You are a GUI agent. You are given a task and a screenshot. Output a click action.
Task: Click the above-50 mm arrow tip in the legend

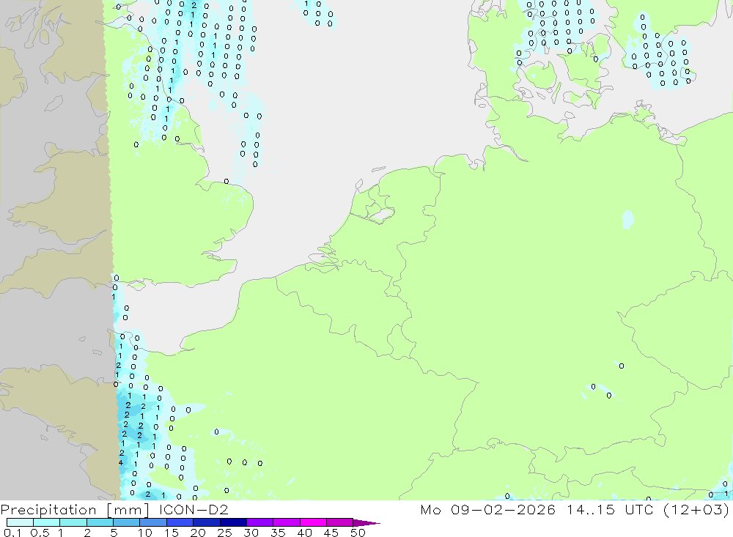[x=367, y=523]
